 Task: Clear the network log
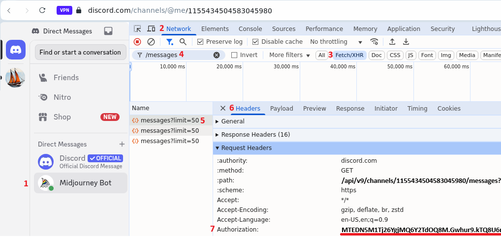click(151, 42)
